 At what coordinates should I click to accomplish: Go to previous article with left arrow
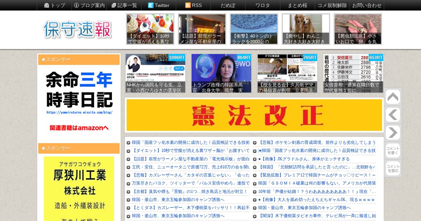coord(393,115)
